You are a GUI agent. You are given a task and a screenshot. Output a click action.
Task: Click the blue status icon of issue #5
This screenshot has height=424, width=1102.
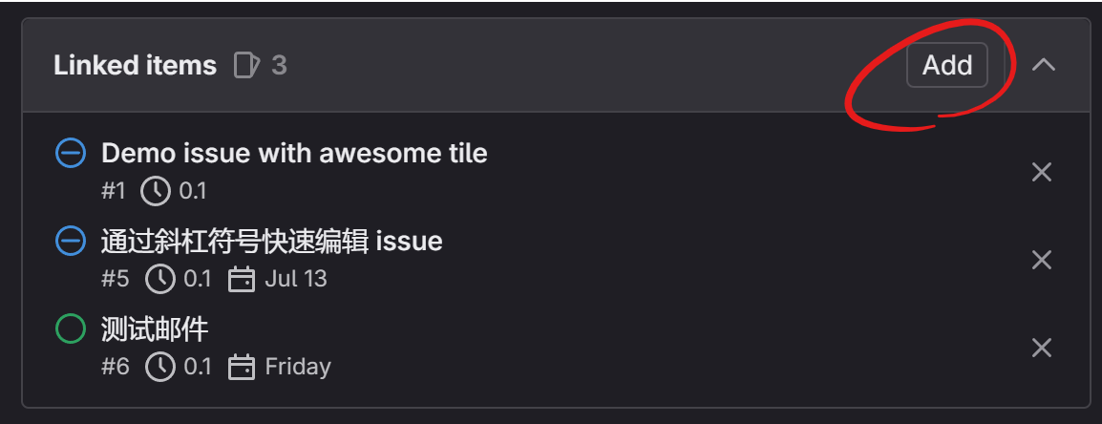(x=71, y=241)
